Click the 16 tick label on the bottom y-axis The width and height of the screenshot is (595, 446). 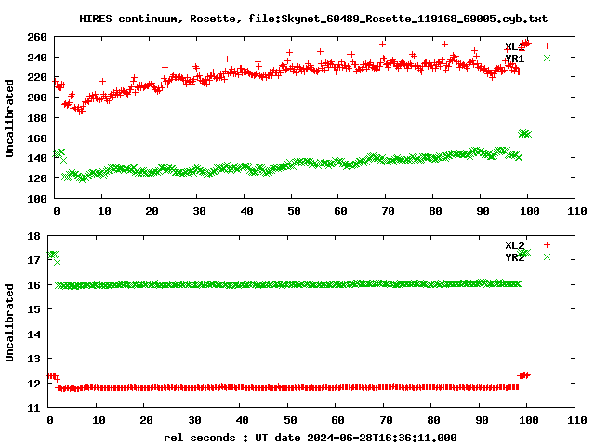click(x=33, y=285)
